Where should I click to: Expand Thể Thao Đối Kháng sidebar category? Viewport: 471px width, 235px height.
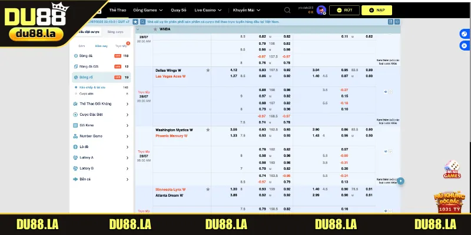pos(127,103)
